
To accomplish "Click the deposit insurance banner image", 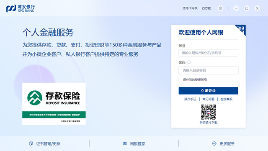I will coord(54,104).
